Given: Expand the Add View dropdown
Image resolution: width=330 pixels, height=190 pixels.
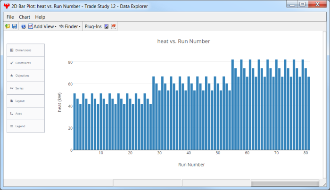Looking at the screenshot, I should tap(42, 26).
